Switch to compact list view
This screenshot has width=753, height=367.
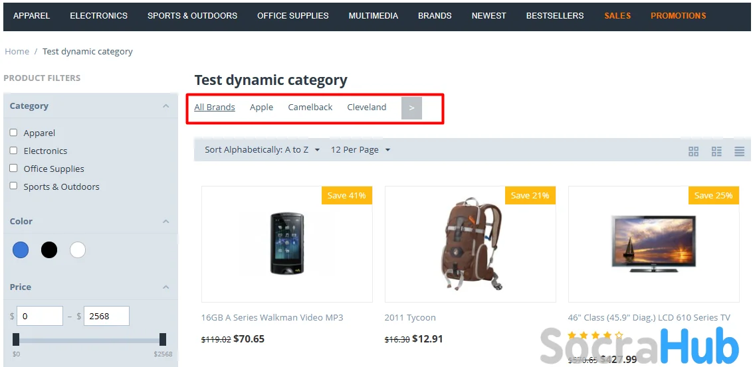pyautogui.click(x=739, y=152)
